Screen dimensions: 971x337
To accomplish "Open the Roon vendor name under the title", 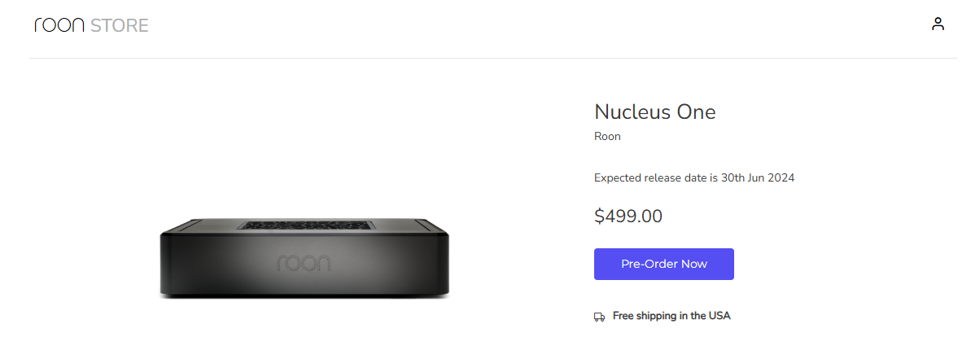I will coord(607,136).
